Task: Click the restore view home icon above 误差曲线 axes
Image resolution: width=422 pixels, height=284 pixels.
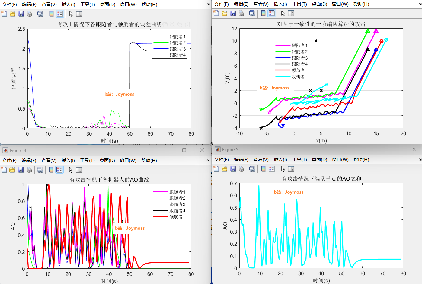Action: point(188,24)
